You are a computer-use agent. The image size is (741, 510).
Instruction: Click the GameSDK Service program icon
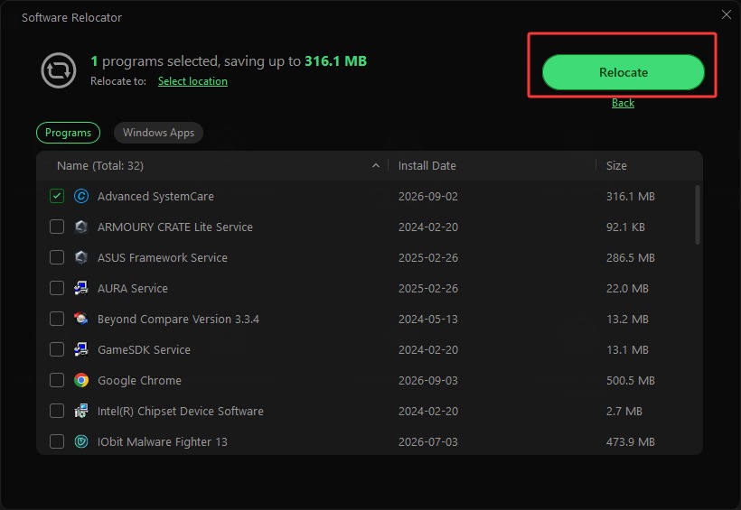(x=81, y=349)
